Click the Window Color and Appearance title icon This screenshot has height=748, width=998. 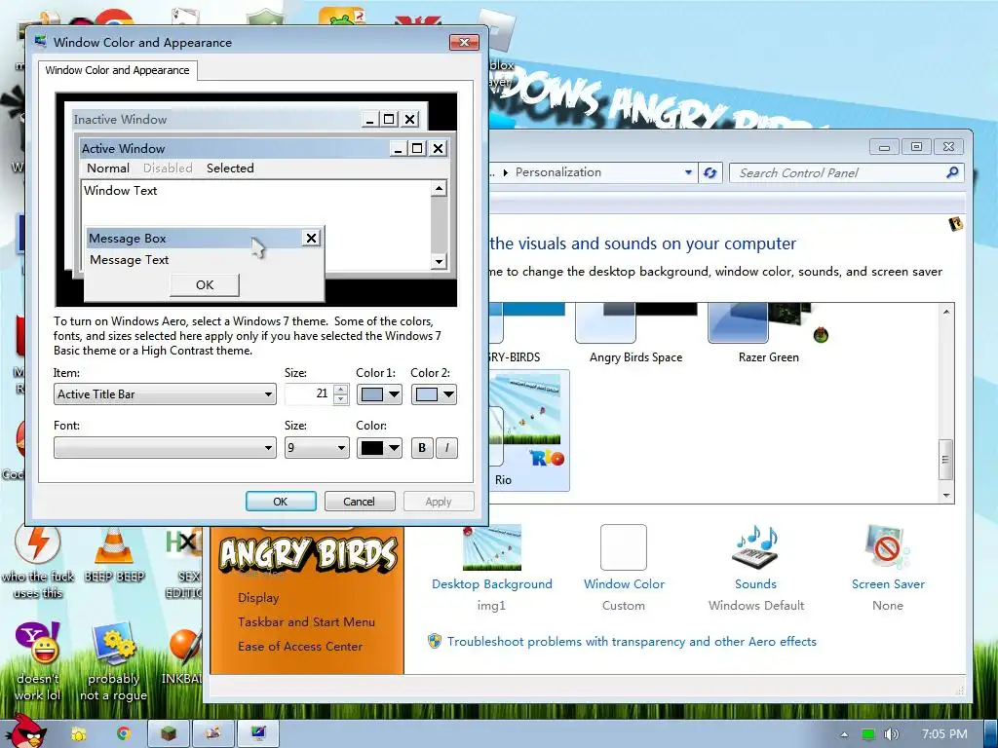(x=41, y=42)
